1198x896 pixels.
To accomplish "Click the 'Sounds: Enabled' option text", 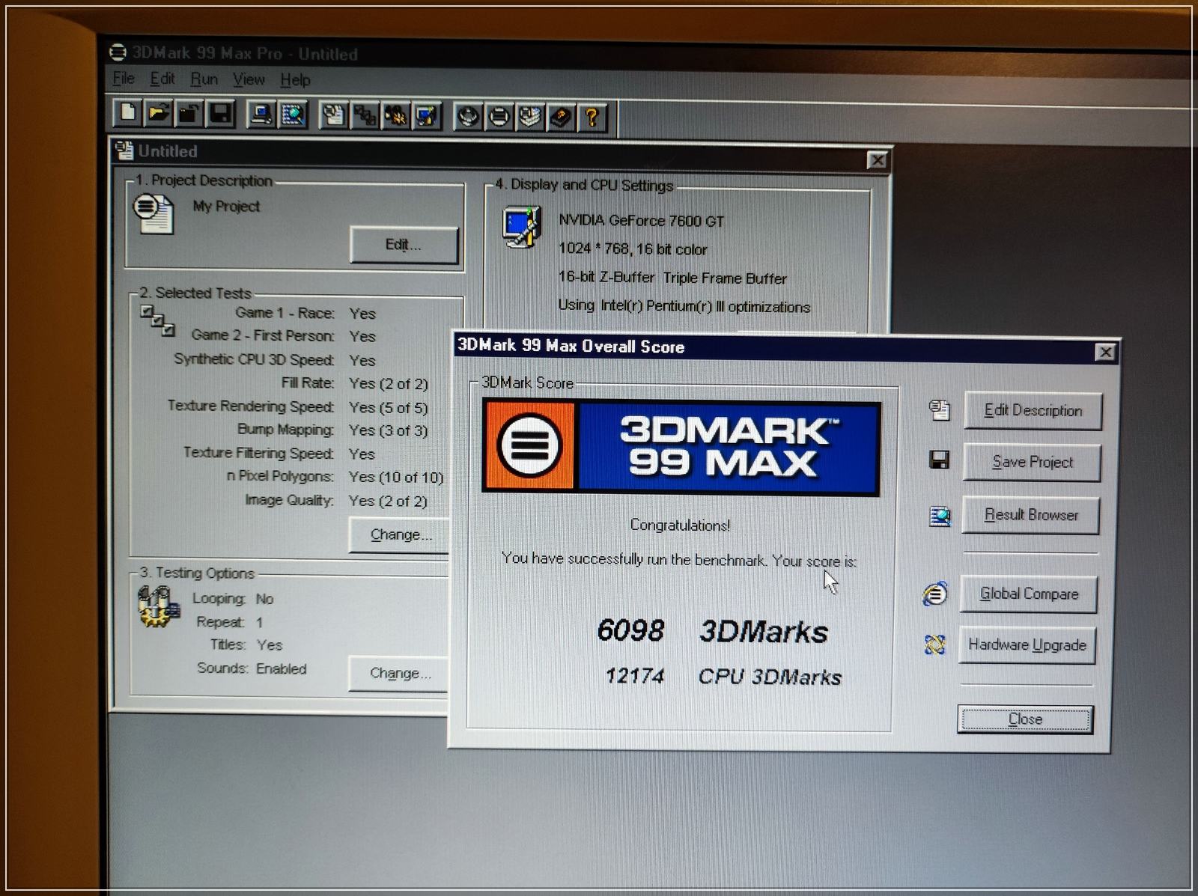I will pos(252,668).
